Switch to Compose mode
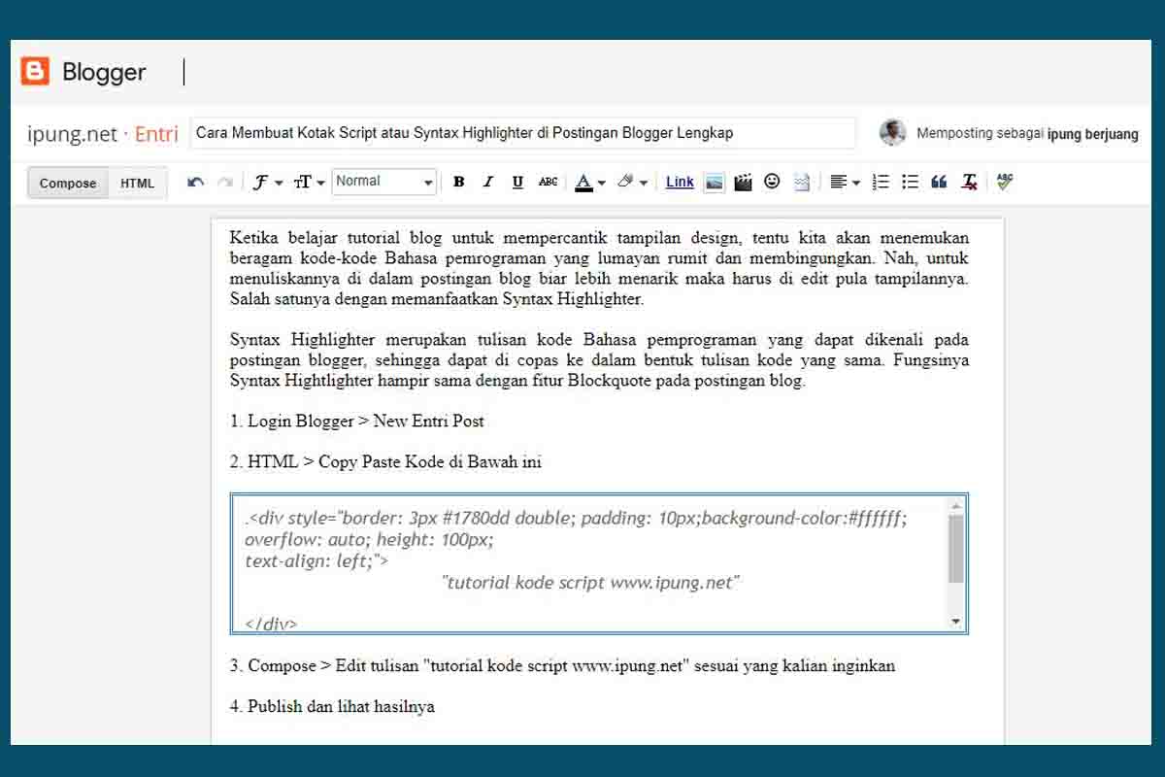Image resolution: width=1165 pixels, height=777 pixels. (68, 183)
